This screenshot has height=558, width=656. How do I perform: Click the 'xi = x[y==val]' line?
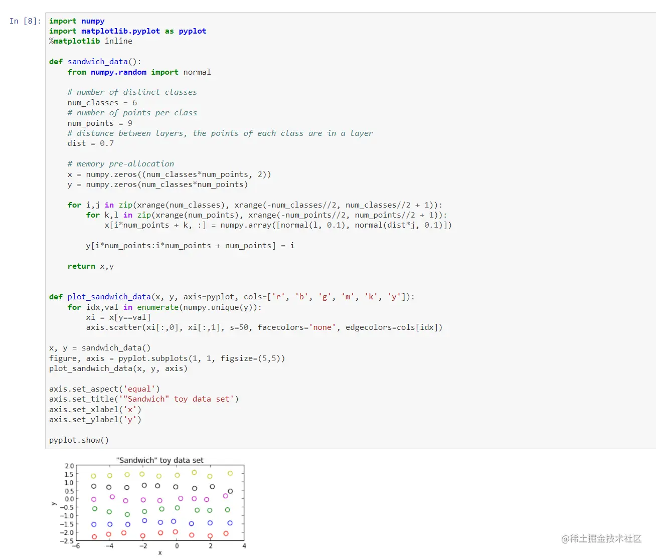point(118,317)
